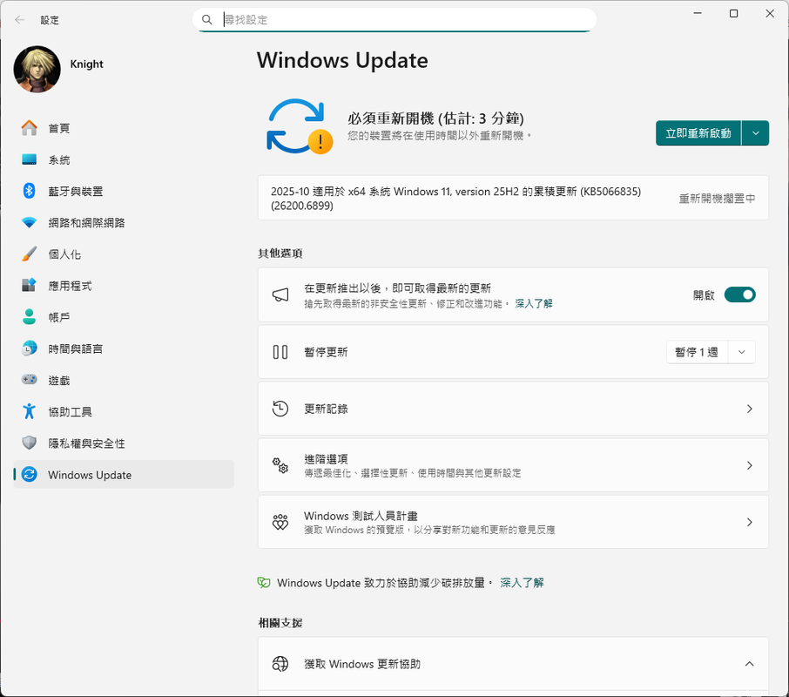The height and width of the screenshot is (697, 789).
Task: Open restart options dropdown arrow
Action: point(755,132)
